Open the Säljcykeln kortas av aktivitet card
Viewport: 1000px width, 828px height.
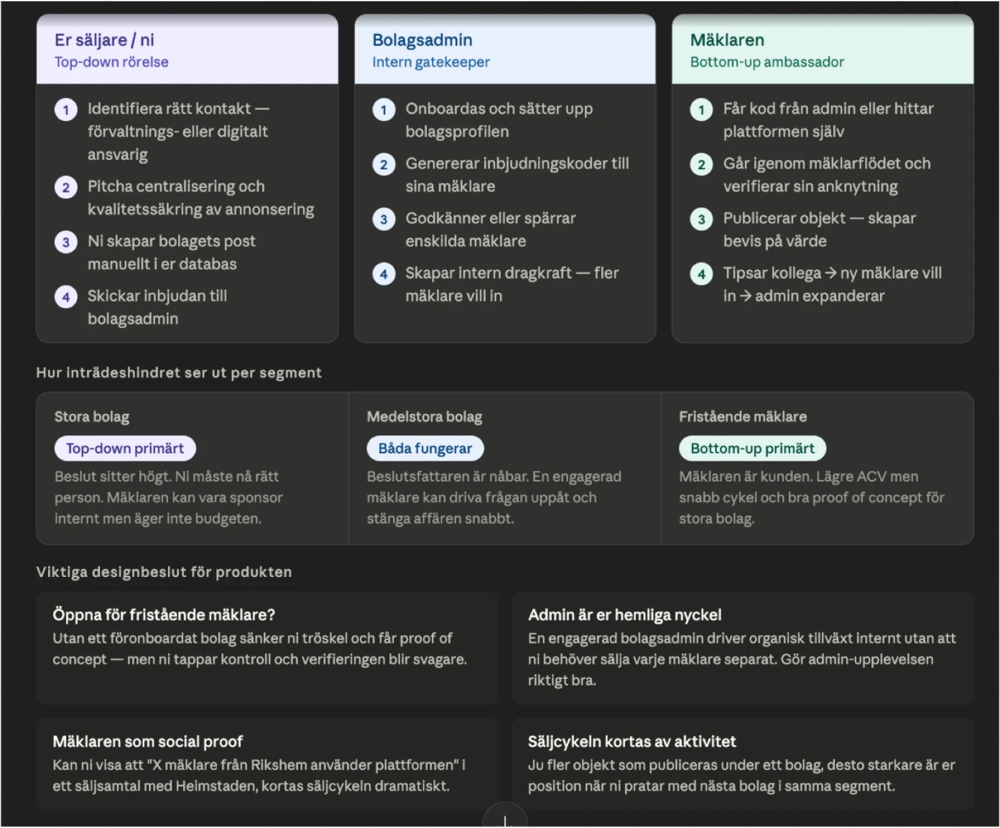point(742,764)
